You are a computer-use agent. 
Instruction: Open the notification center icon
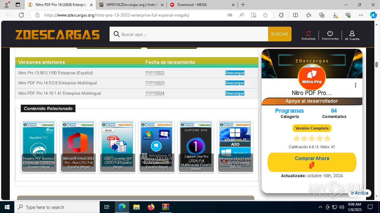click(370, 207)
